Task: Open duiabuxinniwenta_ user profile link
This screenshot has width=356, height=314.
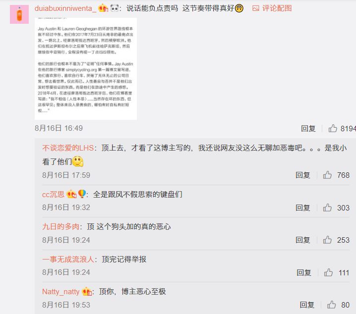Action: pos(65,8)
